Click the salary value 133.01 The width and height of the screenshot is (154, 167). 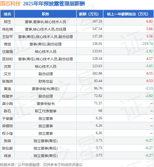coord(97,51)
